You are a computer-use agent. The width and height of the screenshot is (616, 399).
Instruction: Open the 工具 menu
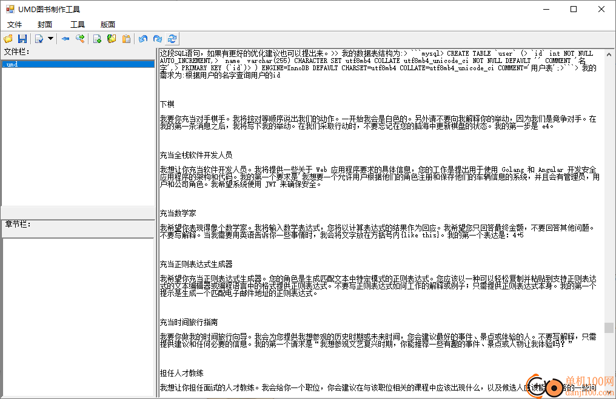78,24
